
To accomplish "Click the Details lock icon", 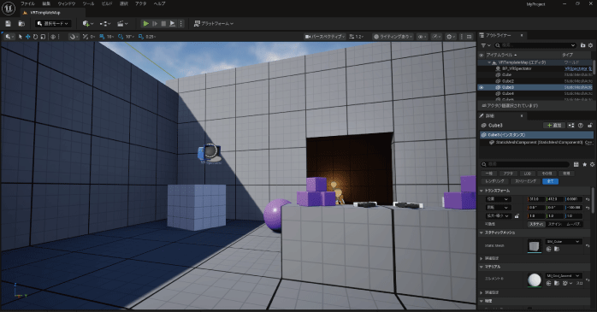I will [x=590, y=125].
